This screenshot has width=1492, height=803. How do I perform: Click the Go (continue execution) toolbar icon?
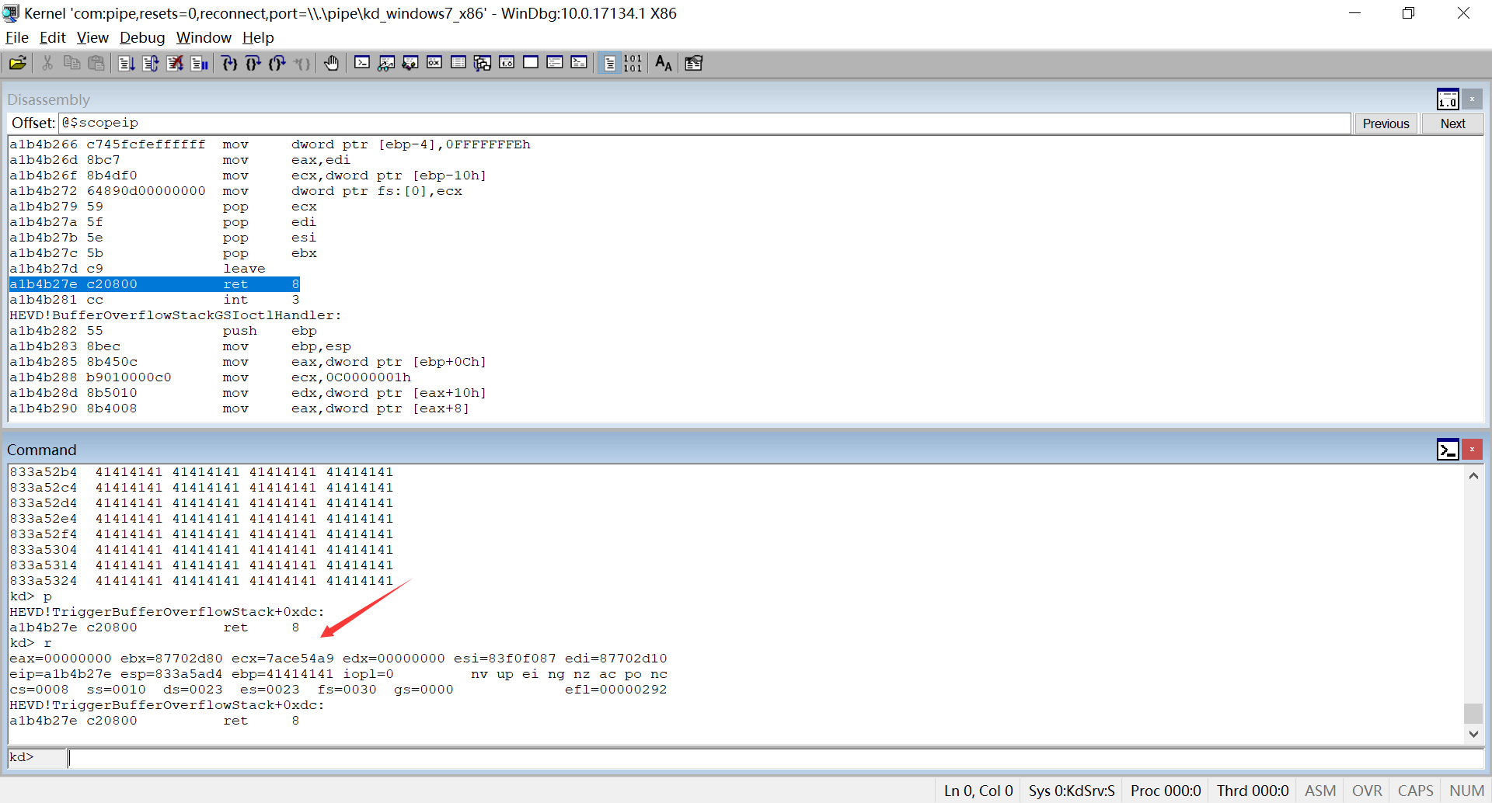(127, 63)
